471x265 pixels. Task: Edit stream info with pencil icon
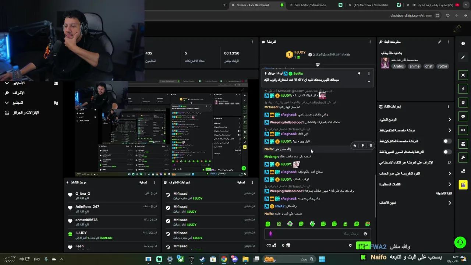point(439,42)
